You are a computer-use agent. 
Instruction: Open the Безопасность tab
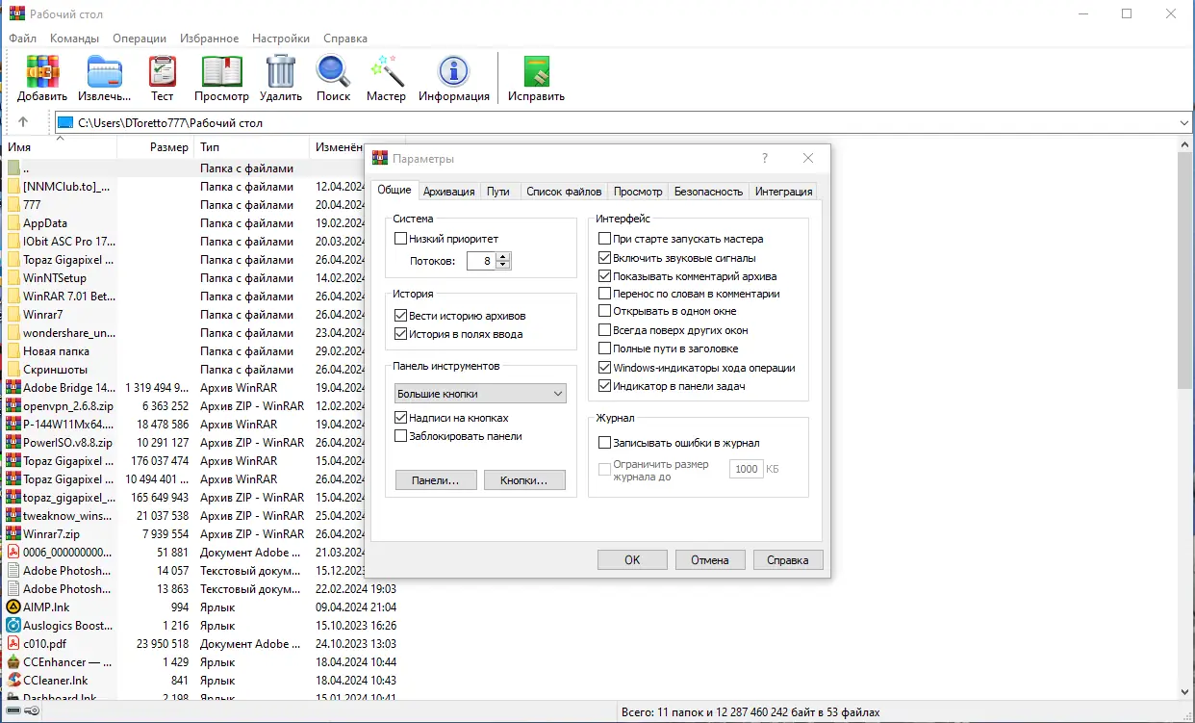pos(708,192)
